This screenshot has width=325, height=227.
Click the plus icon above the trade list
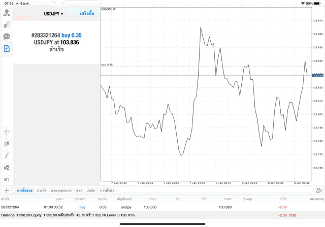(x=6, y=190)
